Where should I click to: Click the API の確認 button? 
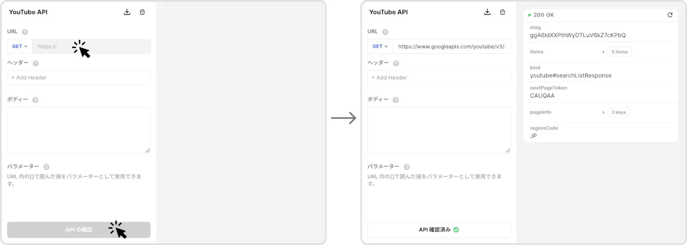coord(79,230)
